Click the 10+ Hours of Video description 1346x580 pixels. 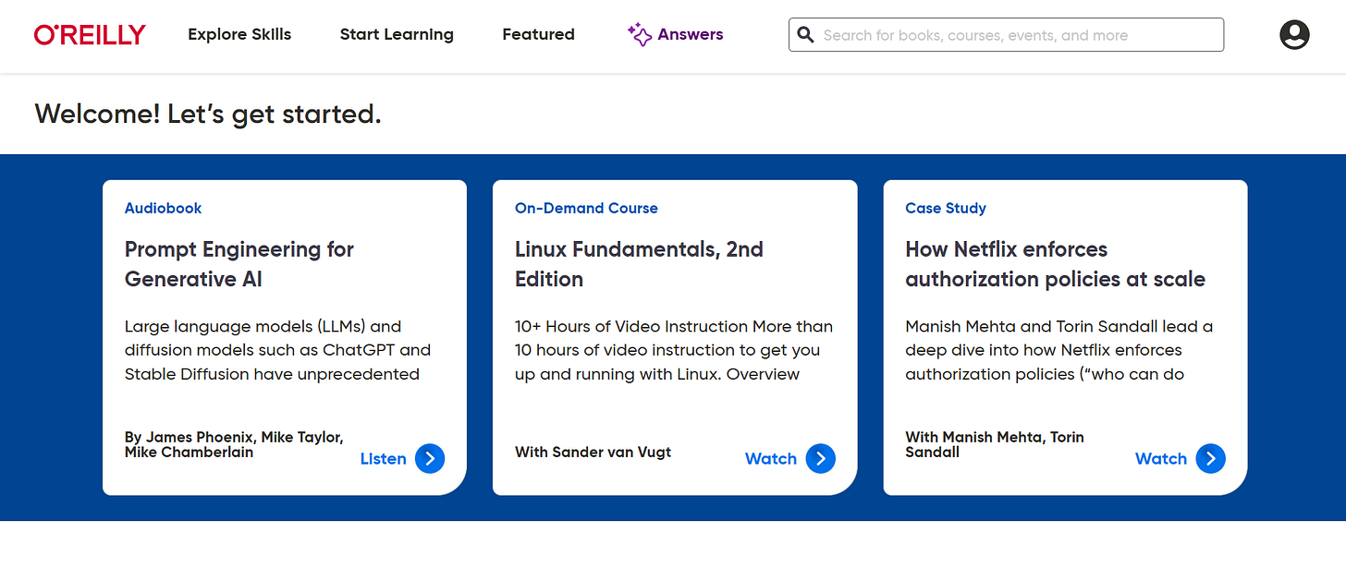click(674, 350)
